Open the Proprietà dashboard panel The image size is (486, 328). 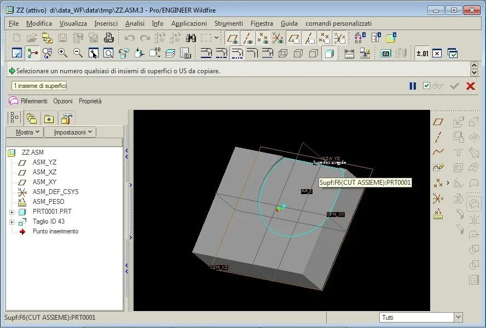point(90,101)
